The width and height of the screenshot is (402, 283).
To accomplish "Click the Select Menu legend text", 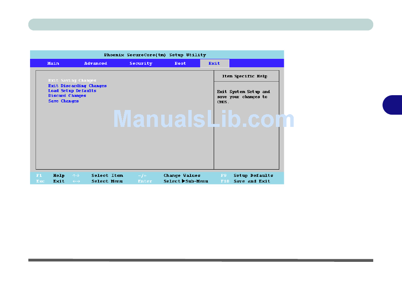I will coord(107,181).
